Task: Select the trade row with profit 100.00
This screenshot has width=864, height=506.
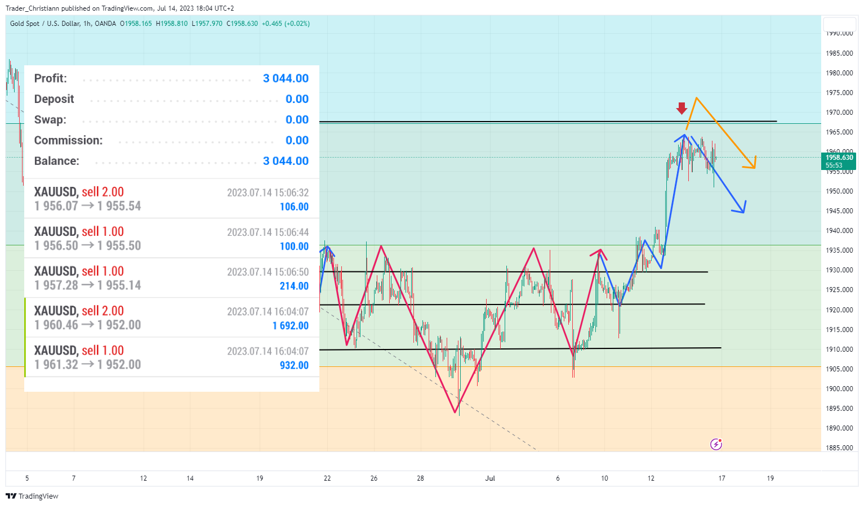Action: (x=172, y=238)
